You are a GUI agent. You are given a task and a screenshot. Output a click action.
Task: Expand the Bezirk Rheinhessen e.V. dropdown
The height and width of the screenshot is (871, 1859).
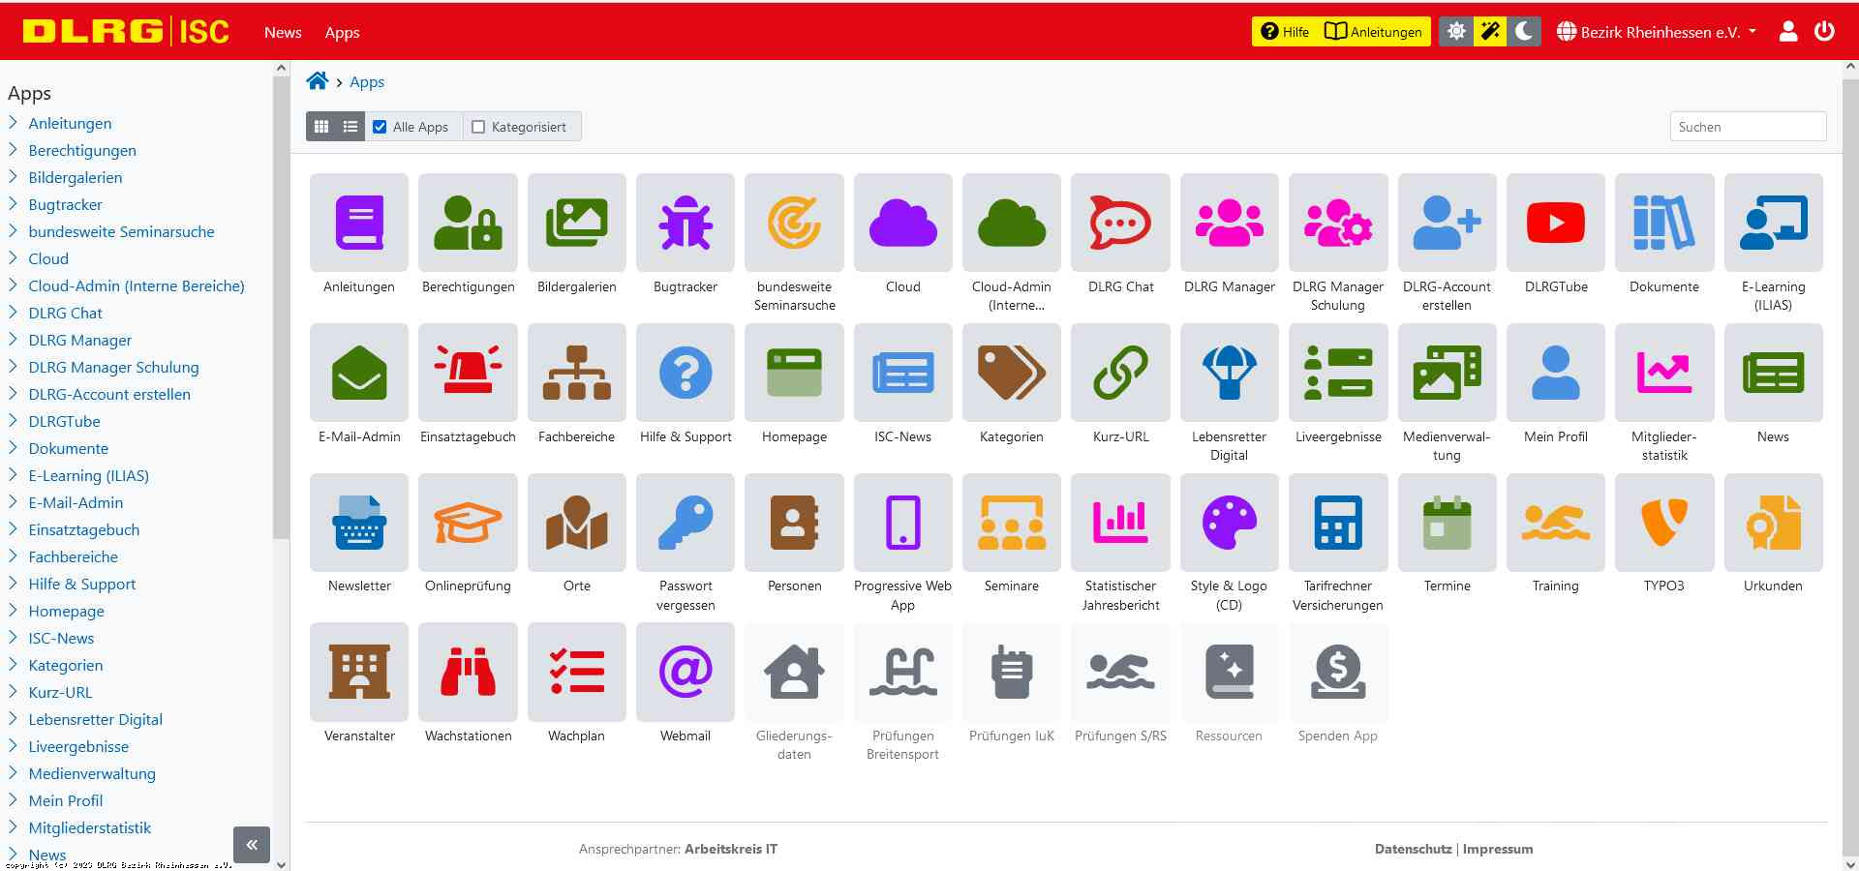point(1657,32)
